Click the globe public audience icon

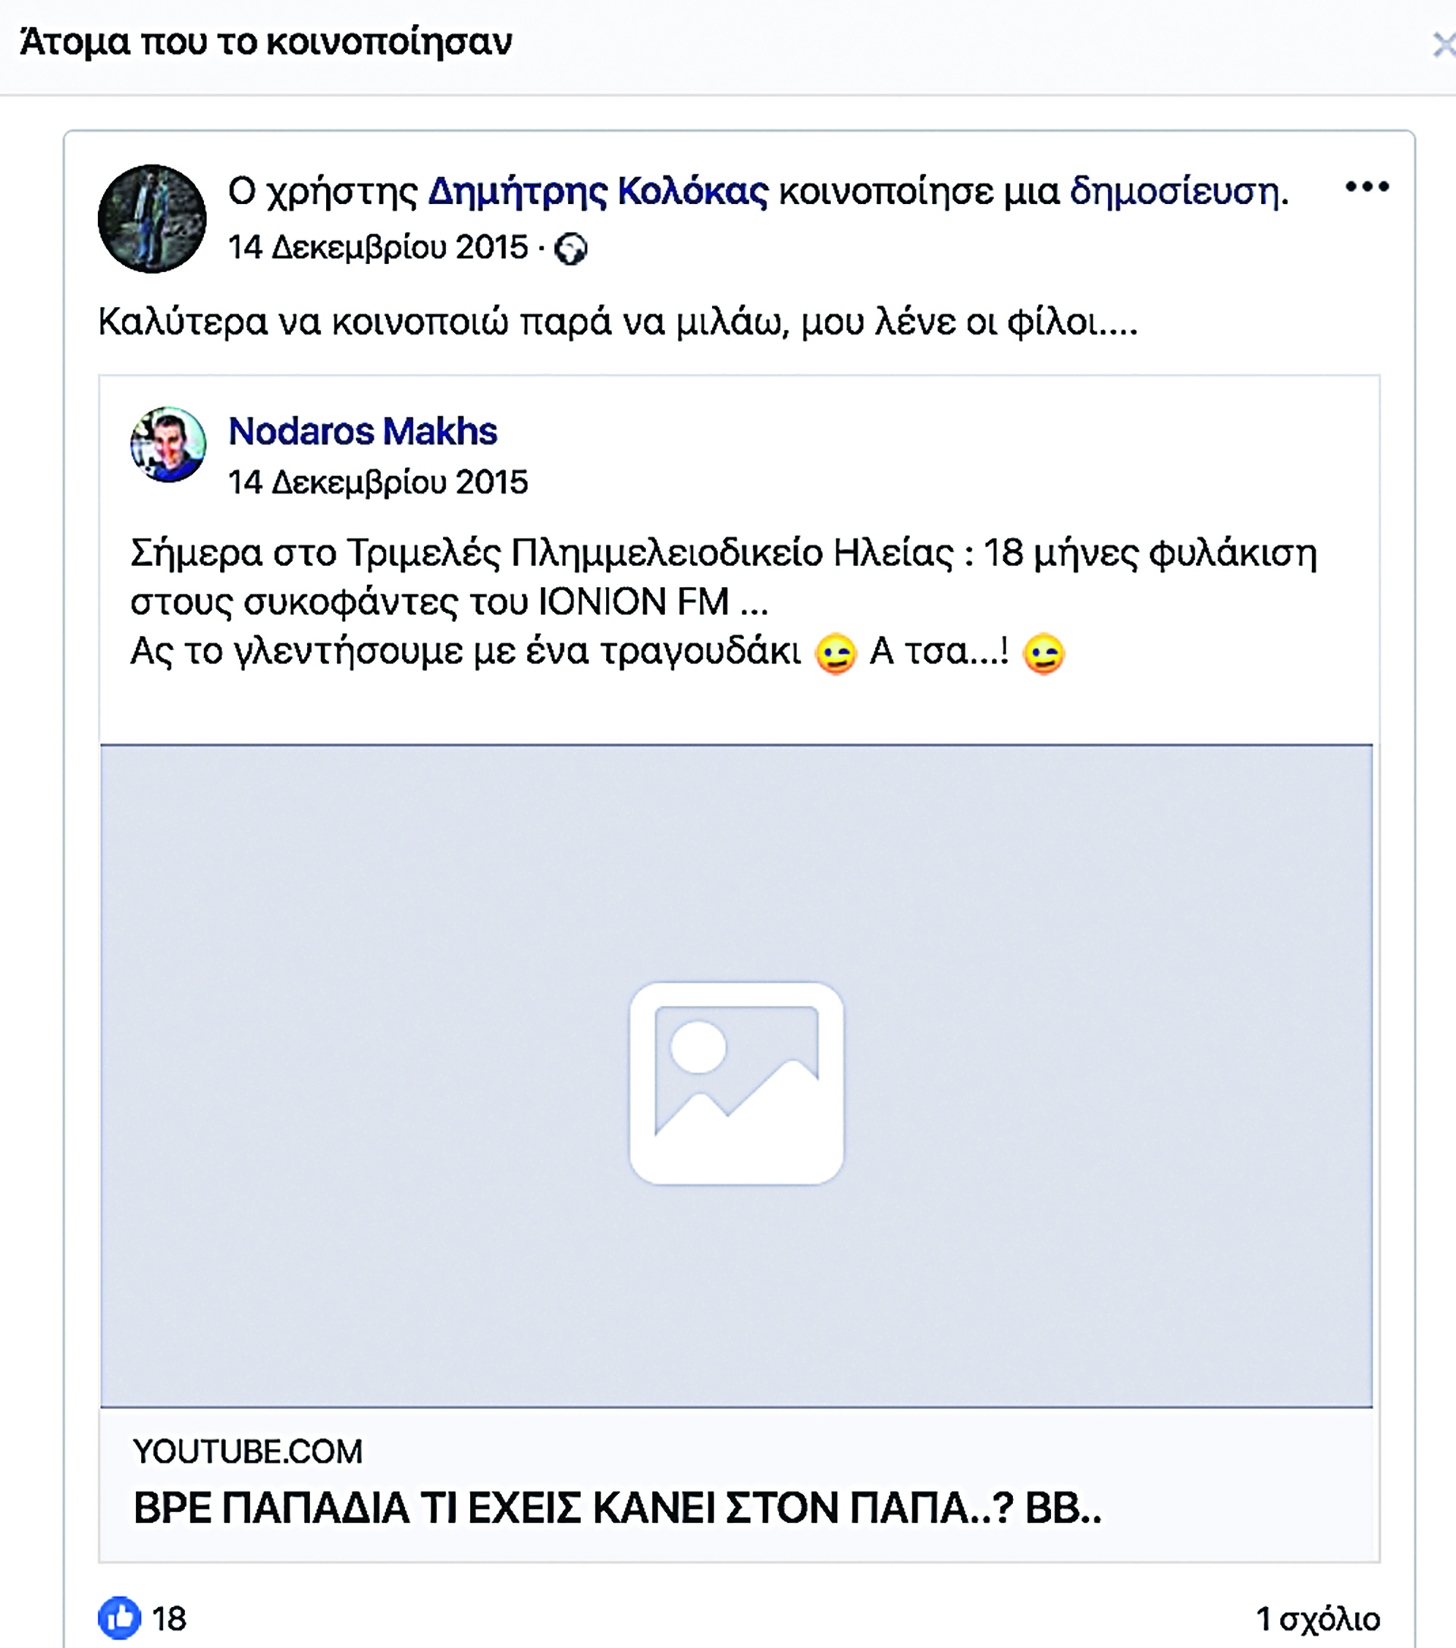point(571,250)
